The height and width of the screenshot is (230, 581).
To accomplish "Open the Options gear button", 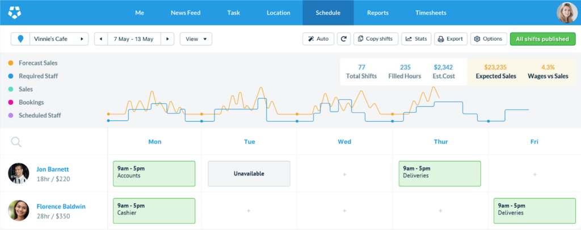I will (489, 39).
